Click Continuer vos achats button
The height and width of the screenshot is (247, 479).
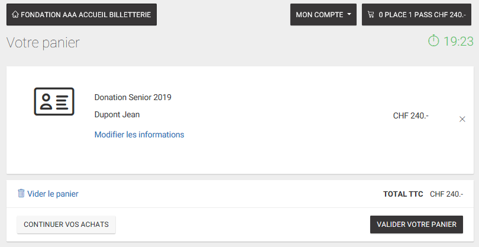click(x=66, y=224)
